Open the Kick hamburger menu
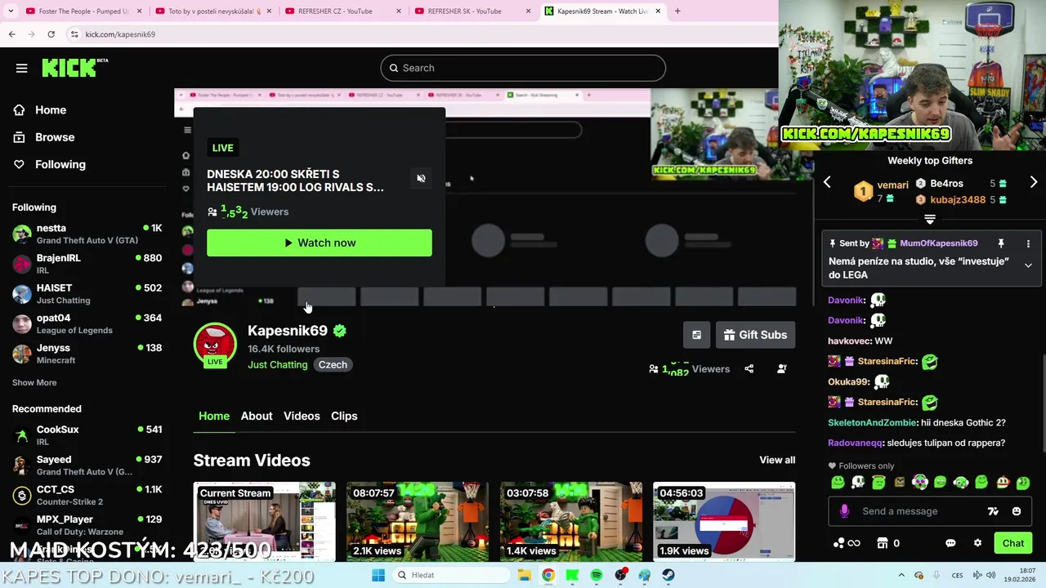This screenshot has height=588, width=1046. pos(22,68)
